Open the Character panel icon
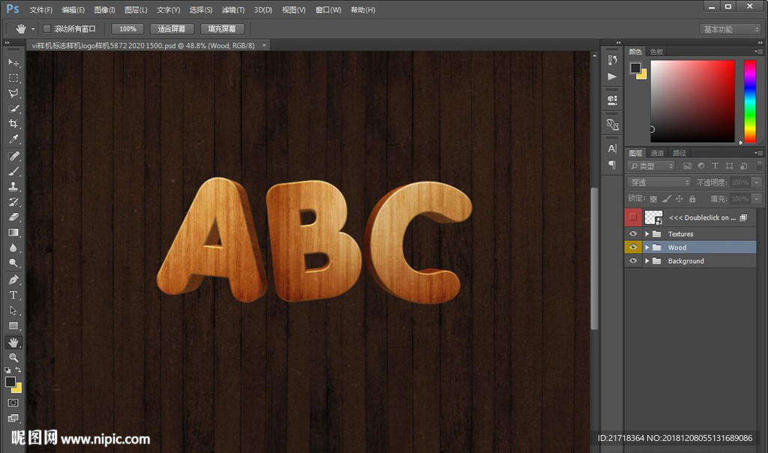The height and width of the screenshot is (453, 768). (x=612, y=148)
